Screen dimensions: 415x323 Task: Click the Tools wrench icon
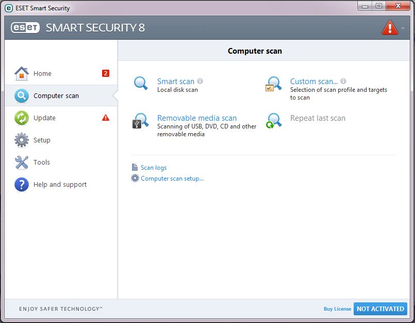(21, 163)
